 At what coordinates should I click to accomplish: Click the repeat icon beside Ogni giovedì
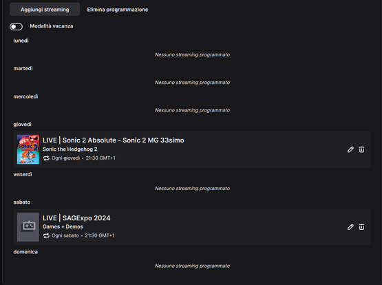(x=46, y=158)
